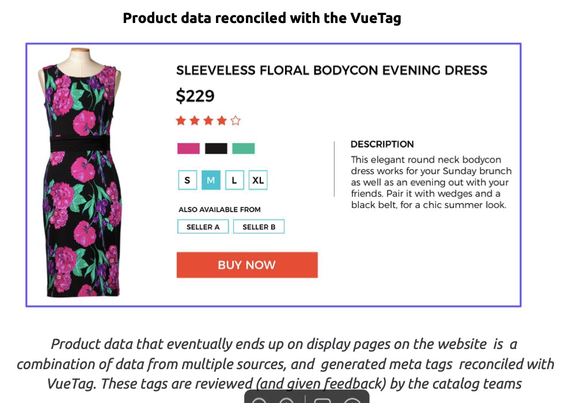Choose size XL
Image resolution: width=566 pixels, height=403 pixels.
point(258,180)
